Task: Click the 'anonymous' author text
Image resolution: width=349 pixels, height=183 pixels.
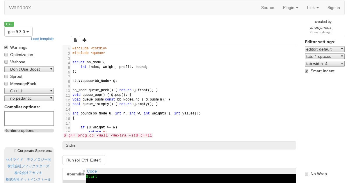Action: coord(321,27)
